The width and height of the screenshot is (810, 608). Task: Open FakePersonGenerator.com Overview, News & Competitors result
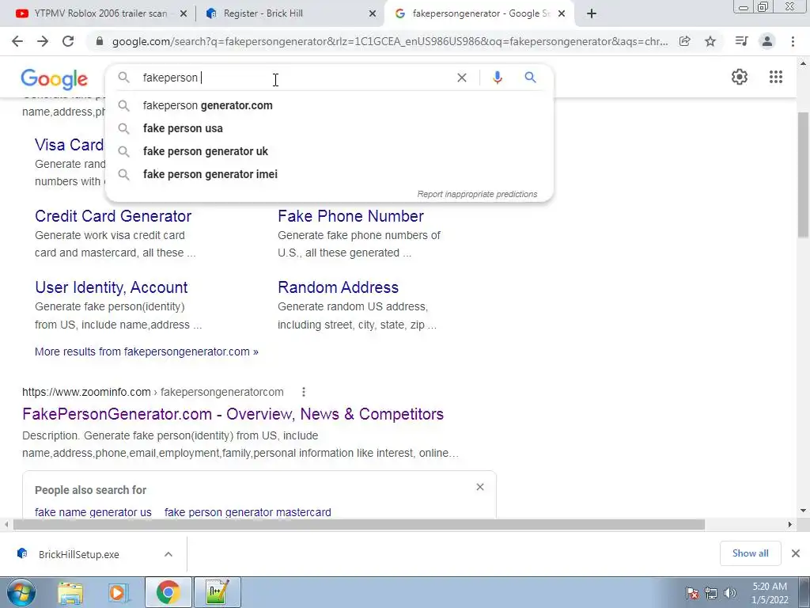click(233, 414)
